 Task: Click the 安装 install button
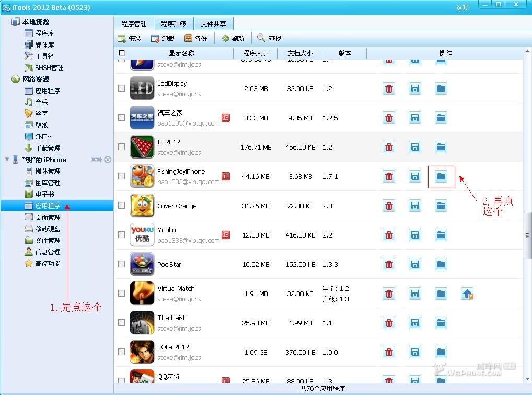pos(130,38)
